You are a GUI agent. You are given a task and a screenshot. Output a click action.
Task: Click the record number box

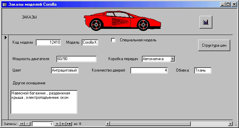point(43,124)
